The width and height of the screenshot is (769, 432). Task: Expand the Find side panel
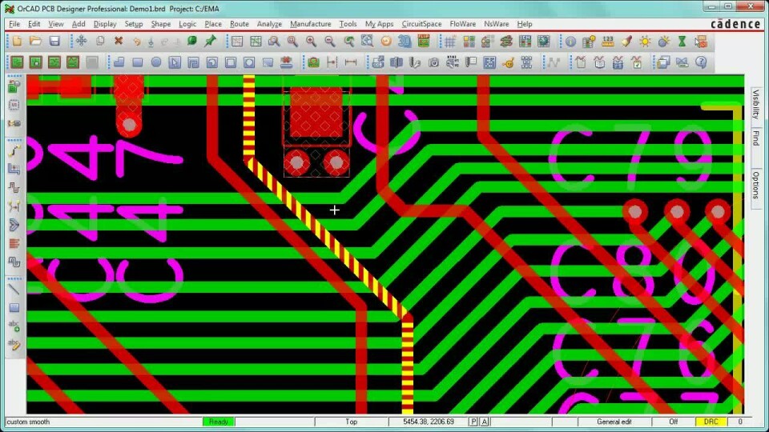tap(755, 138)
